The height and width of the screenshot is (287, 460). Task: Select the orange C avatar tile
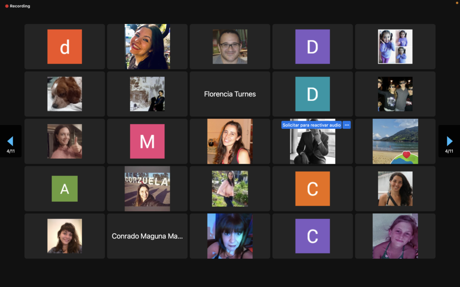(313, 189)
